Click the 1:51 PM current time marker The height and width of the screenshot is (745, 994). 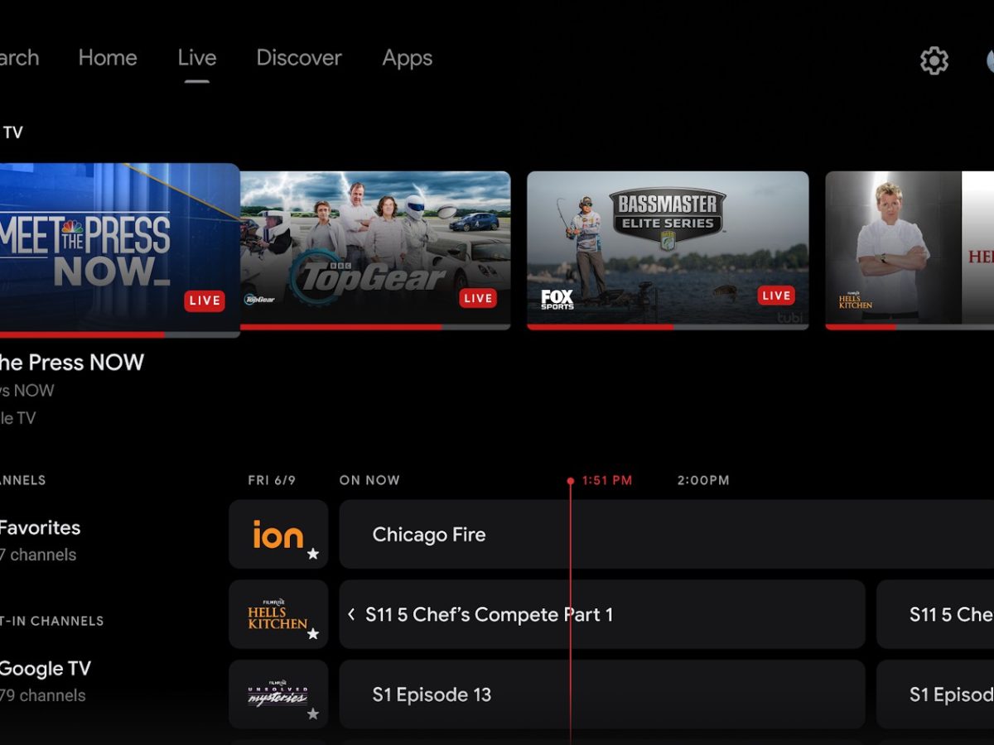click(606, 481)
